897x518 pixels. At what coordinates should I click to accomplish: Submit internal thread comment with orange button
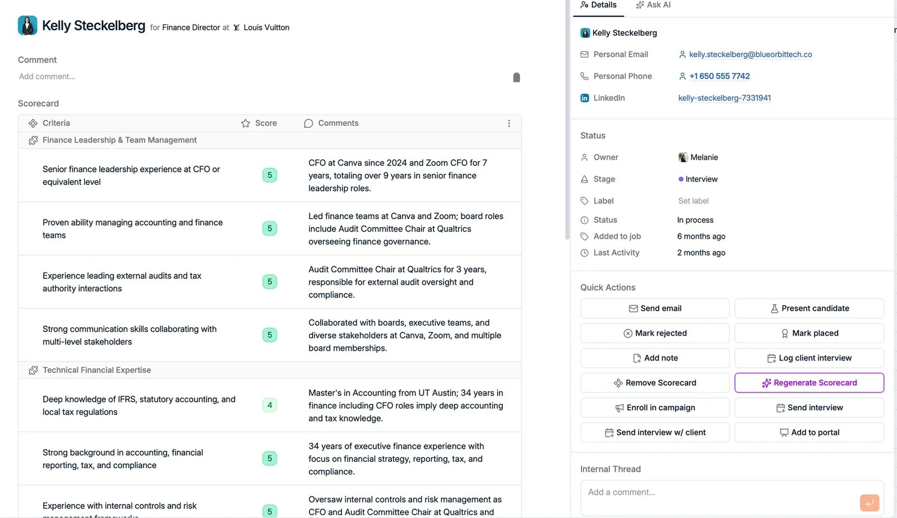pyautogui.click(x=870, y=503)
